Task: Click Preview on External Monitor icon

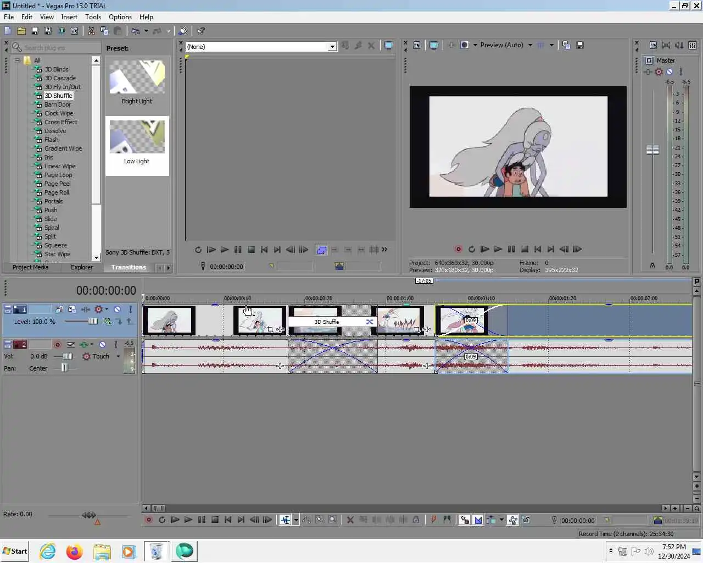Action: click(434, 45)
